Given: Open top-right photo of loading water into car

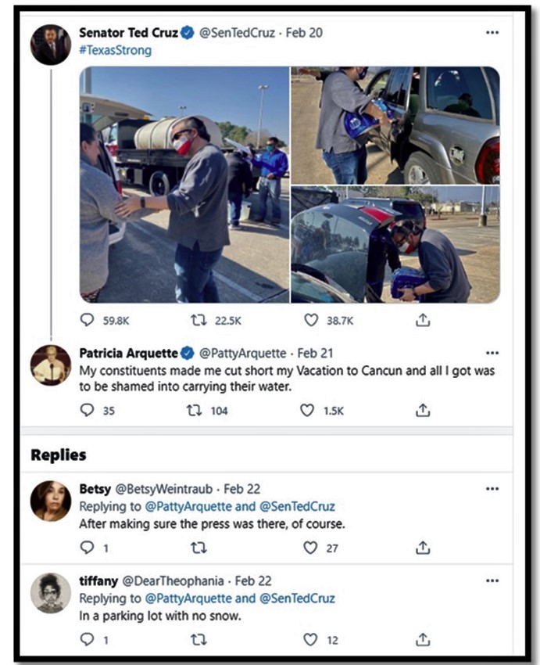Looking at the screenshot, I should point(395,124).
